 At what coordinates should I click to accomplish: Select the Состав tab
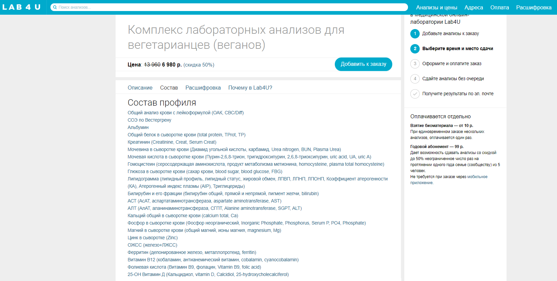coord(169,88)
